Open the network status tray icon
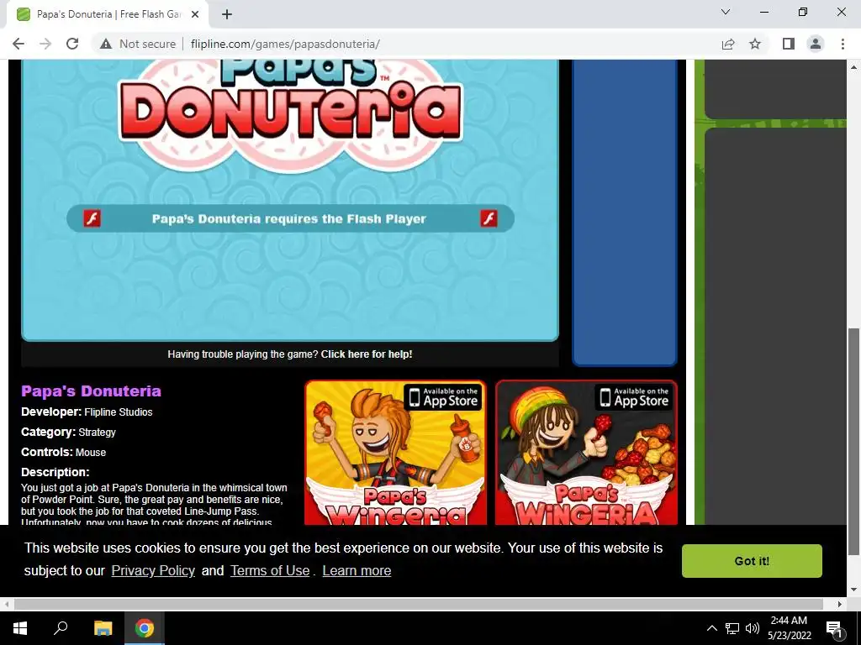The image size is (861, 645). click(732, 628)
